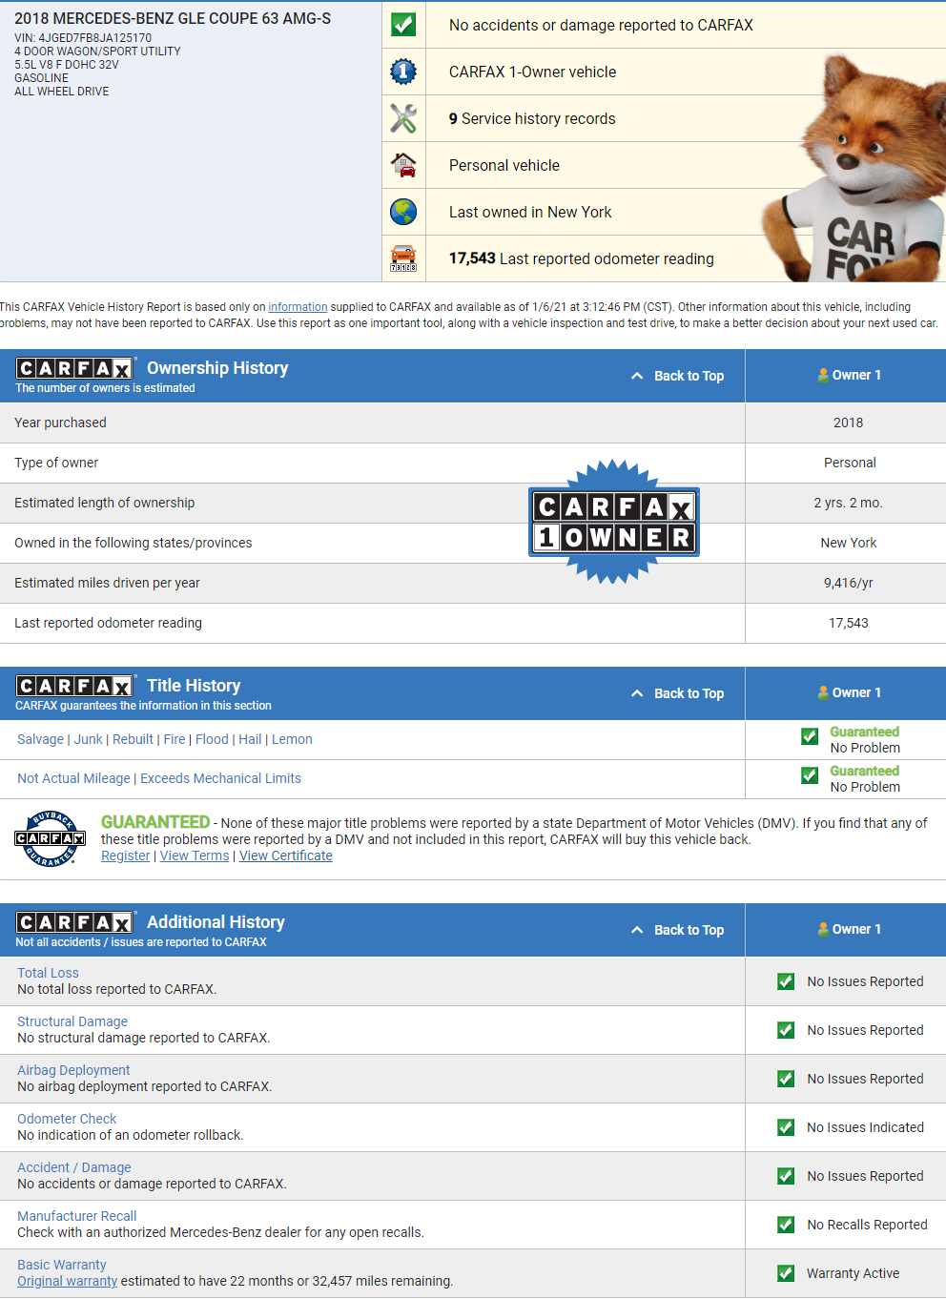Click the blue 1-Owner ribbon icon
Viewport: 946px width, 1299px height.
tap(403, 72)
